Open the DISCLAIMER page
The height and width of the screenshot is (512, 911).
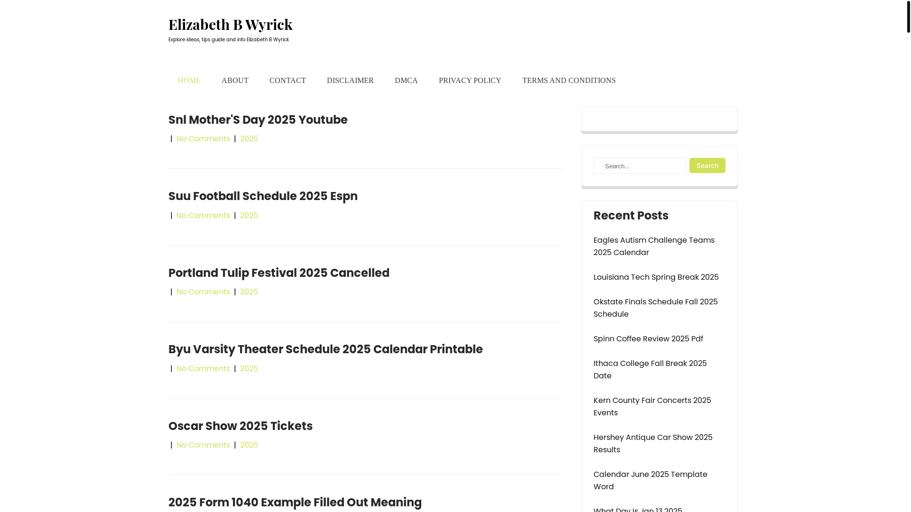tap(350, 81)
